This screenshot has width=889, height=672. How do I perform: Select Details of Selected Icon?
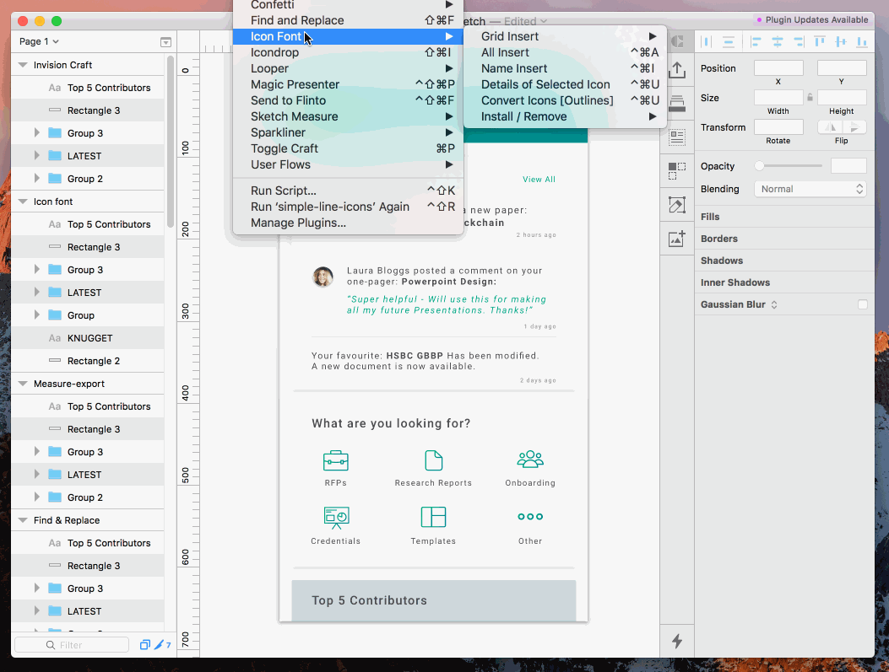pos(565,84)
